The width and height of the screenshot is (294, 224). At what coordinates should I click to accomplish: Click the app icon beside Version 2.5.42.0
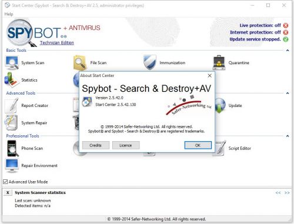click(x=87, y=102)
